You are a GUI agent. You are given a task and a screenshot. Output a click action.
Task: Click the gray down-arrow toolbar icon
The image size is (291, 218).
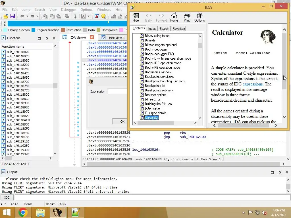click(75, 16)
